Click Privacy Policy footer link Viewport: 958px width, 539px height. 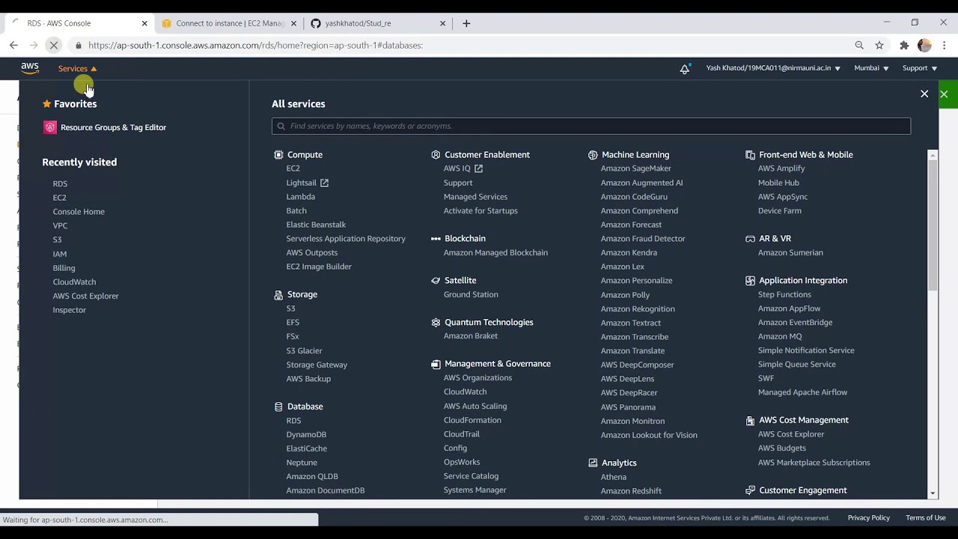(868, 518)
